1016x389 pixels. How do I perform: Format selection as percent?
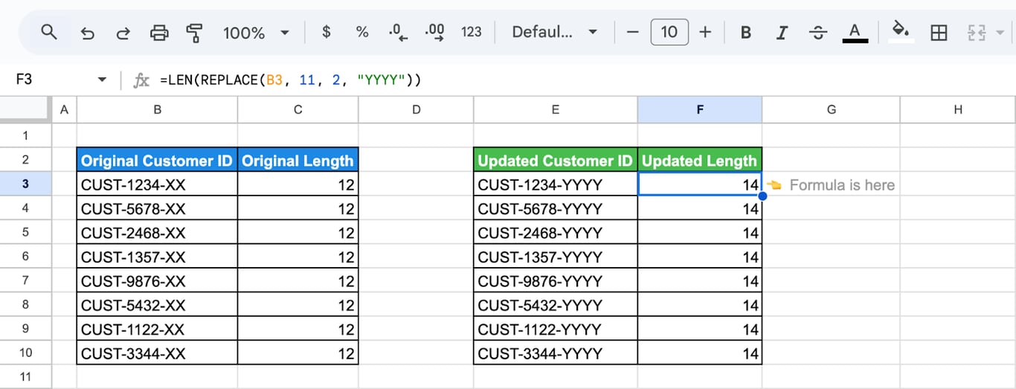click(362, 32)
